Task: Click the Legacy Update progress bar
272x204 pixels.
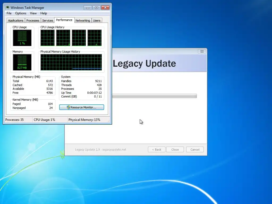Action: pyautogui.click(x=154, y=96)
